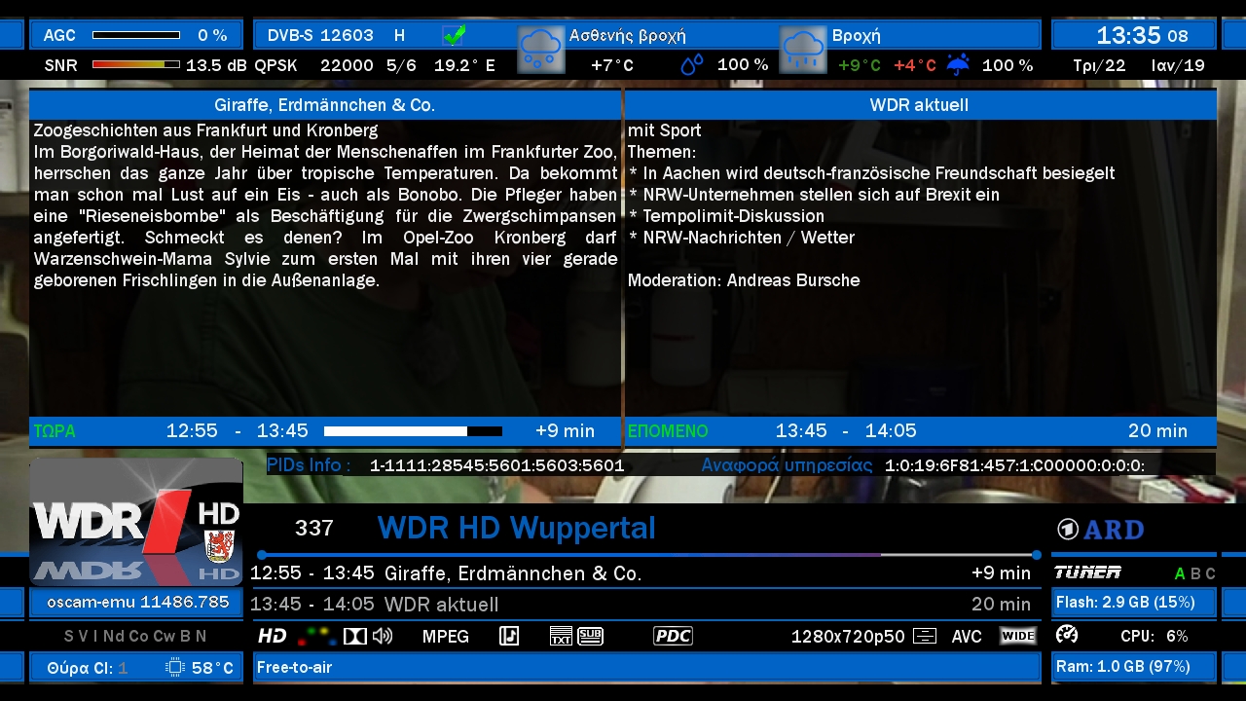This screenshot has height=701, width=1246.
Task: Click the blue humidity droplets icon
Action: [x=692, y=65]
